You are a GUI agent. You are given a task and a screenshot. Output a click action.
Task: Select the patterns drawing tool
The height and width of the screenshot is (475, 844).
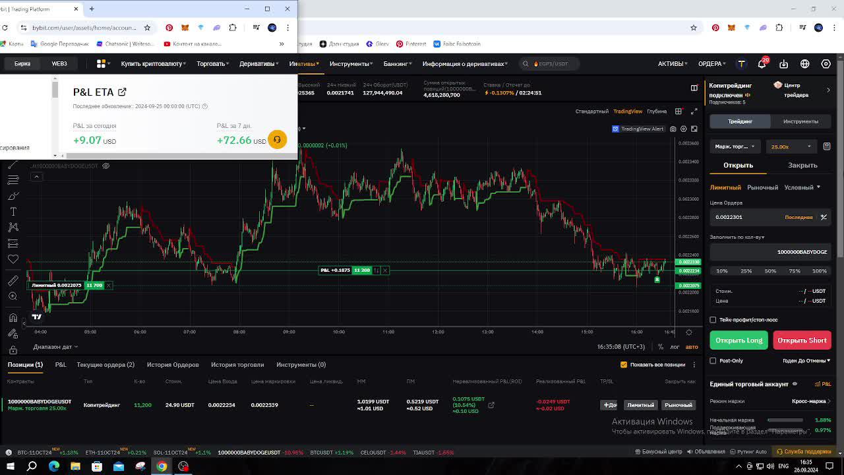13,228
